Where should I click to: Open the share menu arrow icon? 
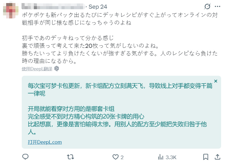tap(217, 157)
